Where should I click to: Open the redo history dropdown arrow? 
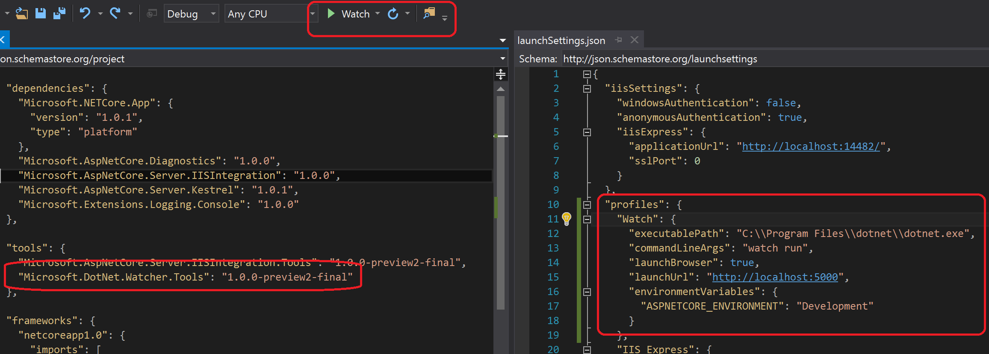[x=130, y=14]
